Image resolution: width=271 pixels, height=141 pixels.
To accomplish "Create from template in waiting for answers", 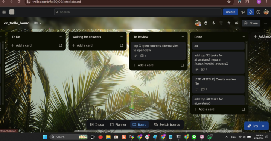I will click(122, 45).
